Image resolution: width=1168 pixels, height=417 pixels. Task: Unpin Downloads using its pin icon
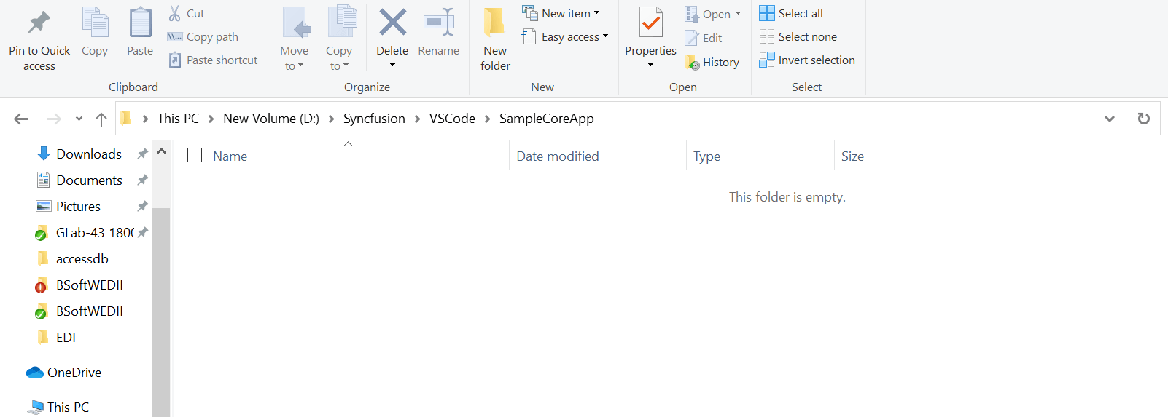click(143, 154)
